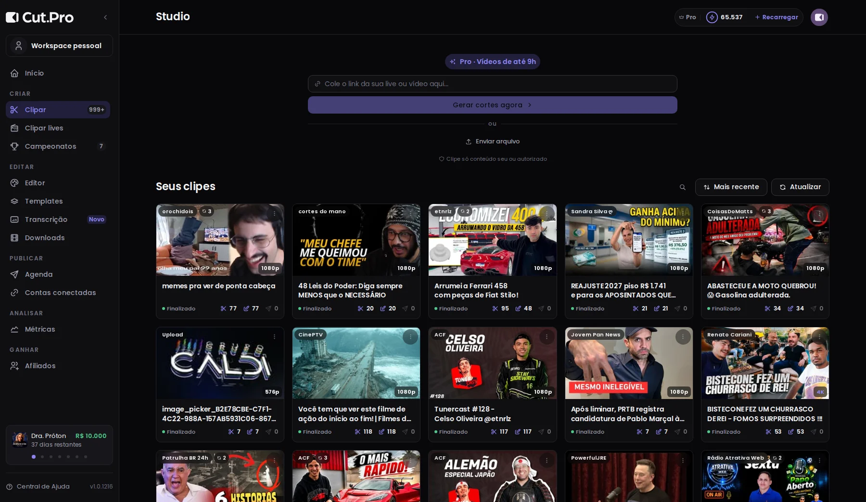Collapse the sidebar with the chevron arrow
Image resolution: width=866 pixels, height=502 pixels.
[x=105, y=17]
